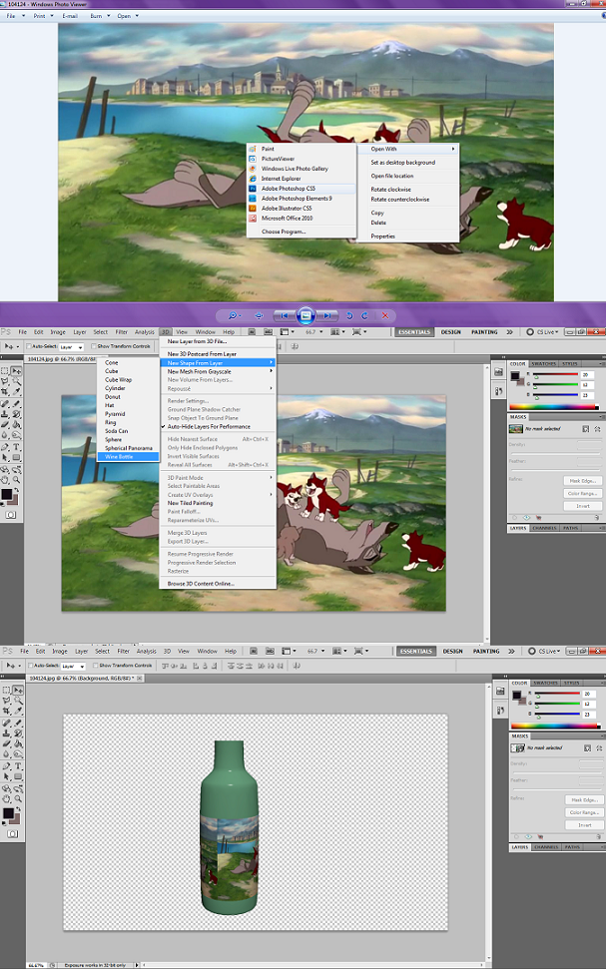Select 3D Object Rotate tool in wine-bottle Photoshop

pyautogui.click(x=6, y=788)
